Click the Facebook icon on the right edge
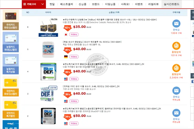194x129 pixels. pyautogui.click(x=193, y=81)
